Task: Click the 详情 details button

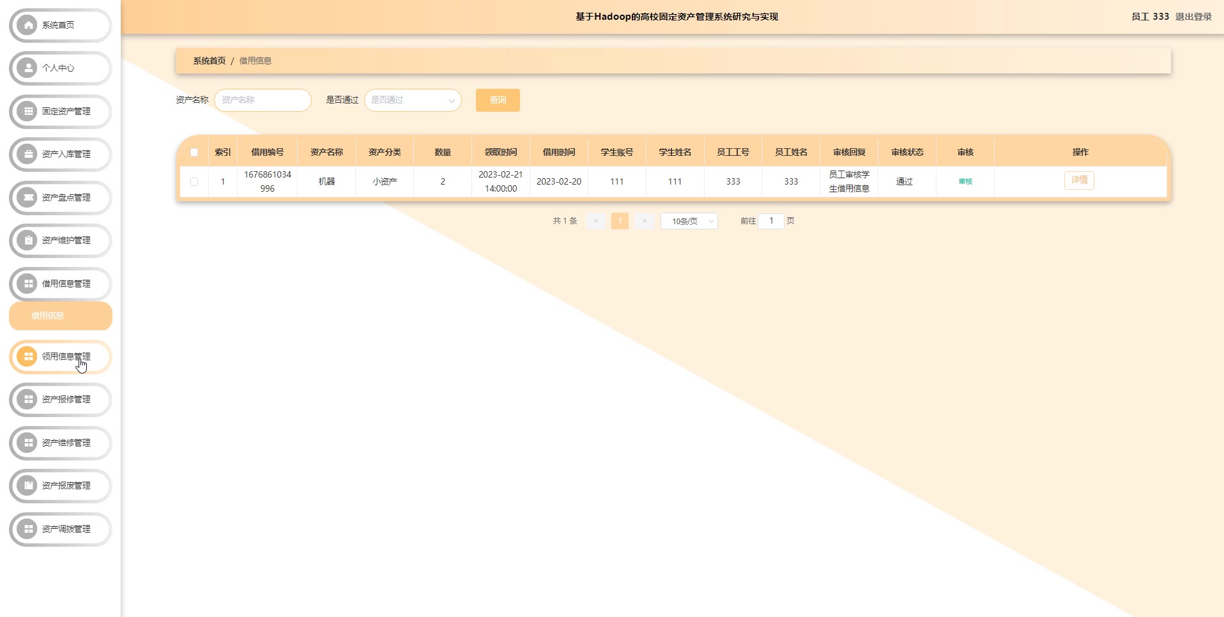Action: coord(1079,180)
